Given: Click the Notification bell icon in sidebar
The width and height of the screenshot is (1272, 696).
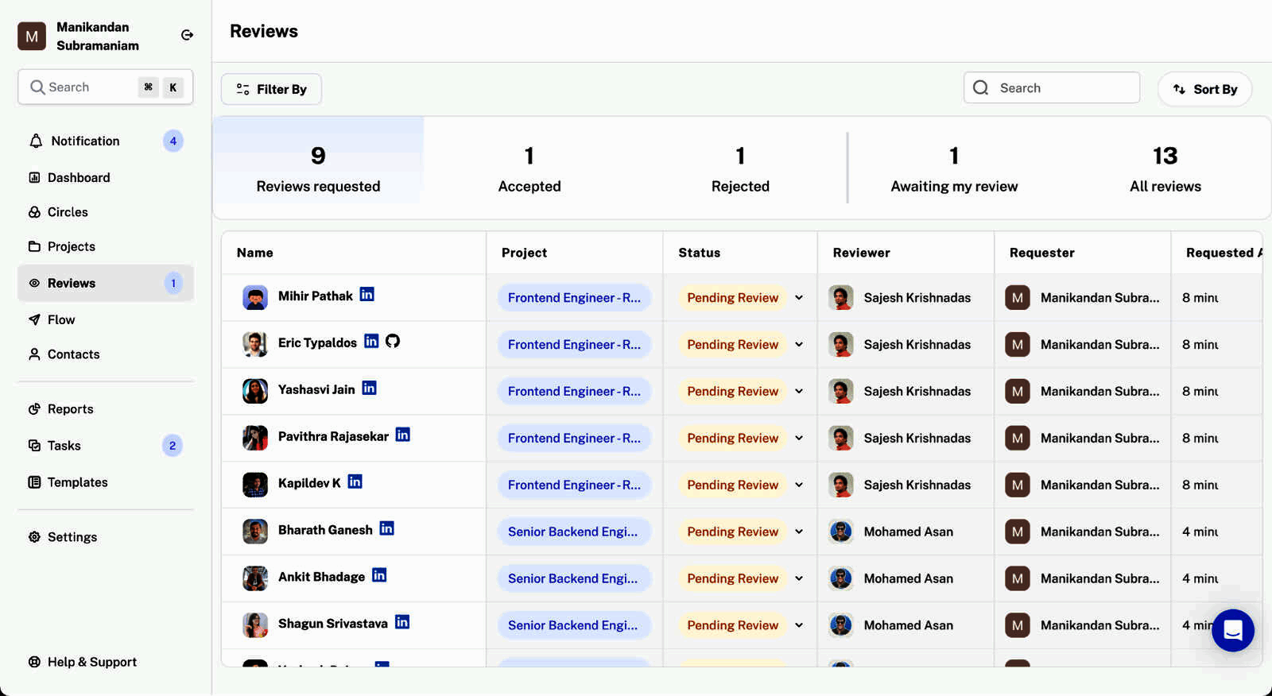Looking at the screenshot, I should [36, 141].
